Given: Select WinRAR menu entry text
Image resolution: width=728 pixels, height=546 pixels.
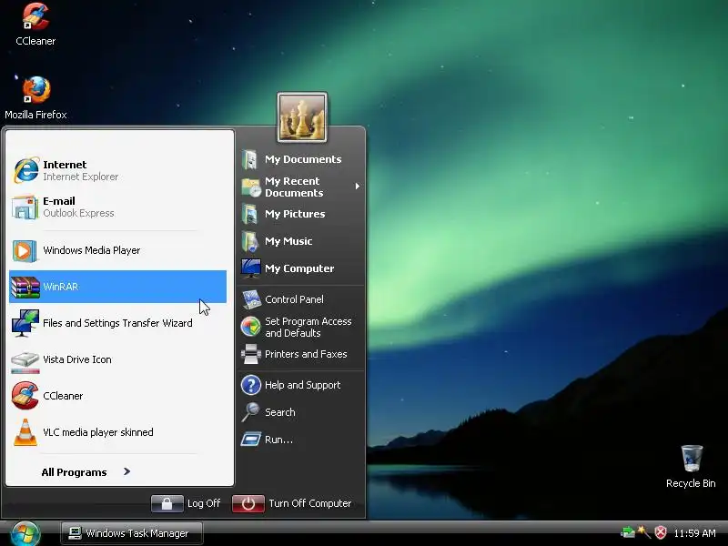Looking at the screenshot, I should [x=61, y=287].
